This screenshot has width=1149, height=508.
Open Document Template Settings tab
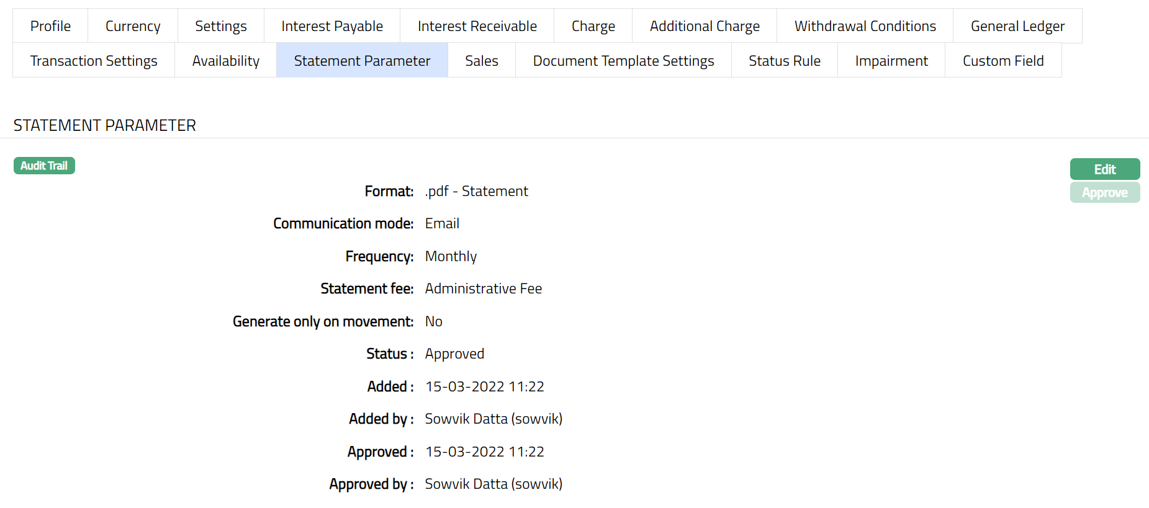pos(623,61)
